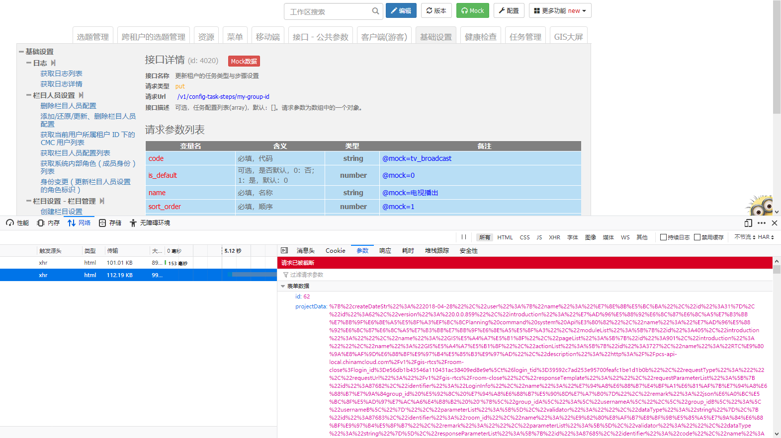Open the 内存 memory panel icon
The height and width of the screenshot is (438, 781).
tap(41, 223)
